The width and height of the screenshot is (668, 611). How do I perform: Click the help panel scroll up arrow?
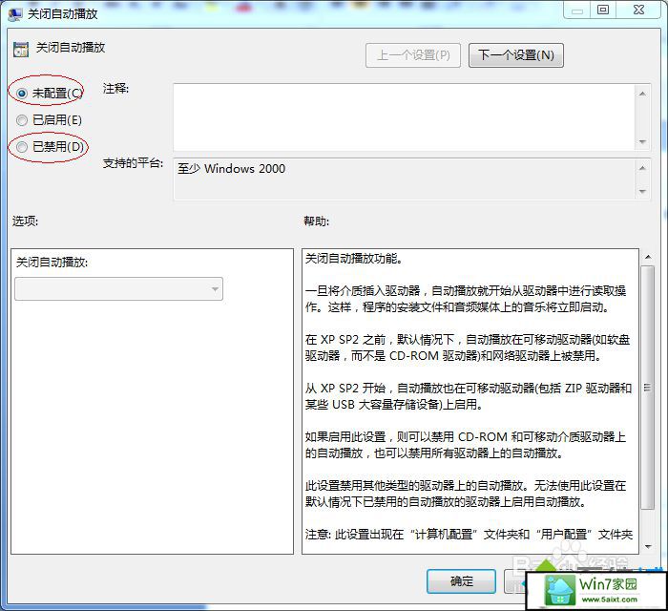(x=648, y=257)
